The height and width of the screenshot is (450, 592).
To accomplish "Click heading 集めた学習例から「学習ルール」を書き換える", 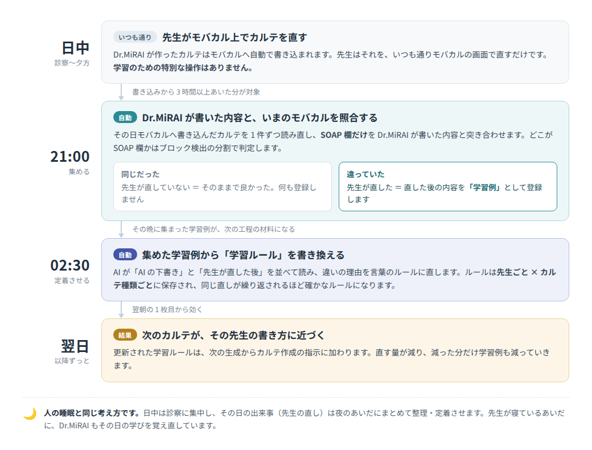I will [243, 255].
